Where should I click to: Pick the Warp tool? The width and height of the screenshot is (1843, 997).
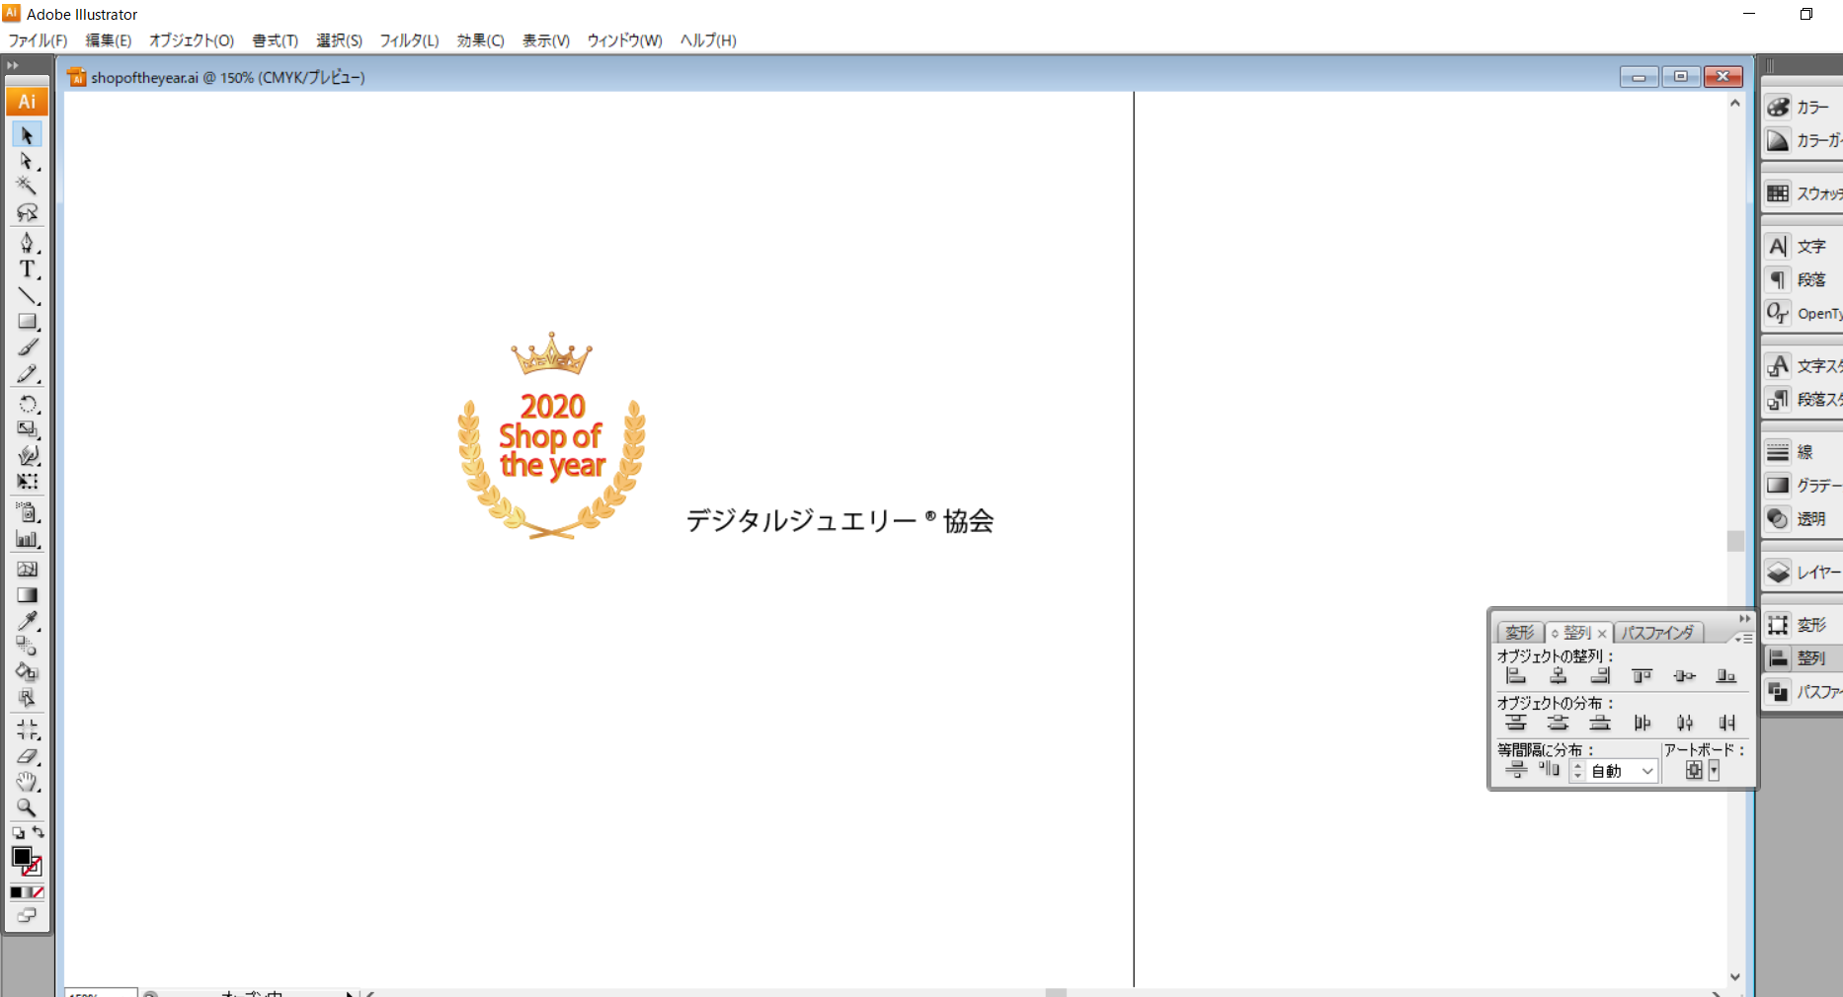[27, 455]
